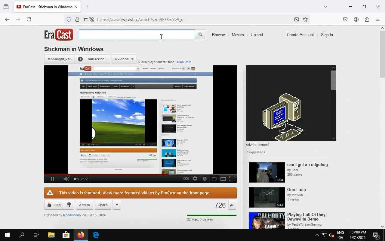Image resolution: width=385 pixels, height=241 pixels.
Task: Open the tracking protection shield icon
Action: coord(69,20)
